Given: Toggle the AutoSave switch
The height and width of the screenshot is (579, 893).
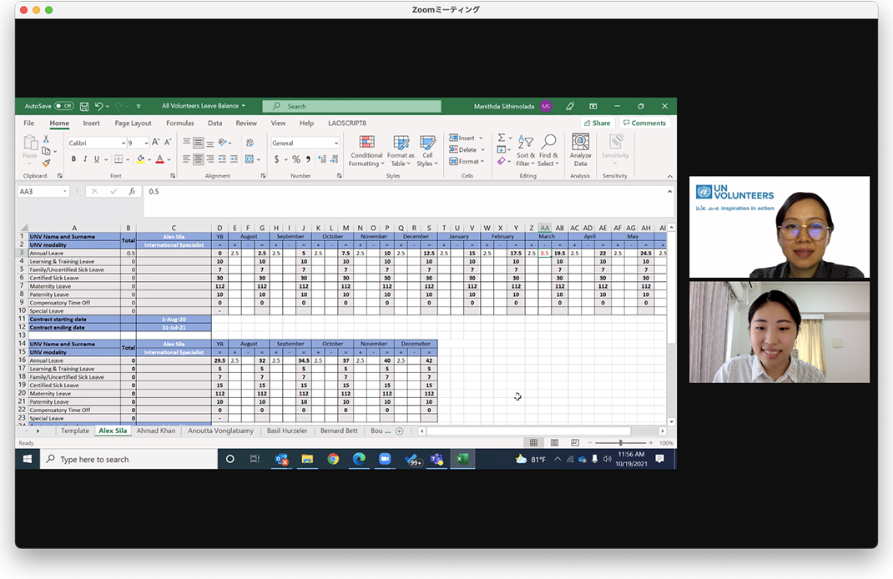Looking at the screenshot, I should [x=64, y=107].
